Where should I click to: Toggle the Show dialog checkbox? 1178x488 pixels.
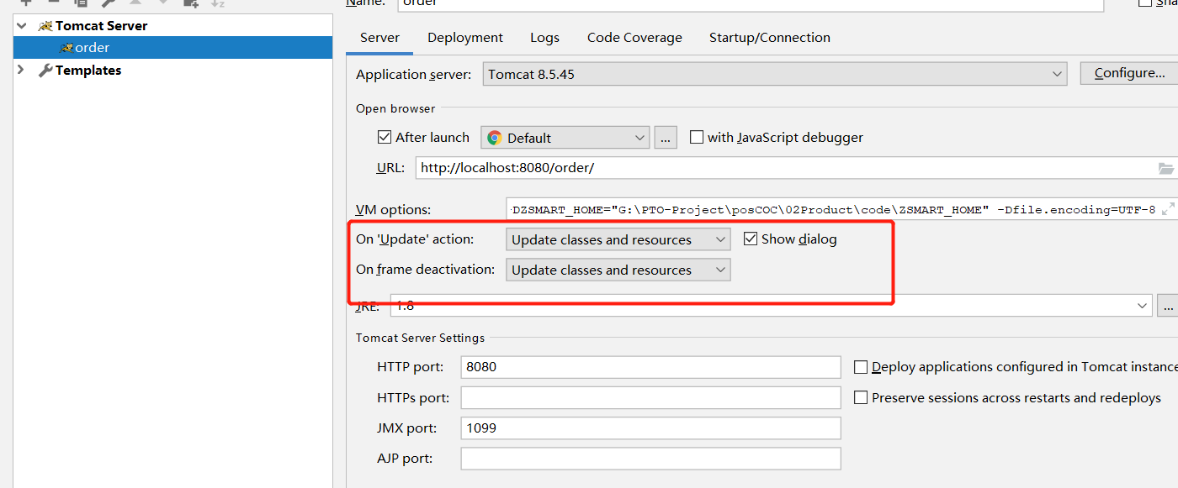click(x=751, y=239)
